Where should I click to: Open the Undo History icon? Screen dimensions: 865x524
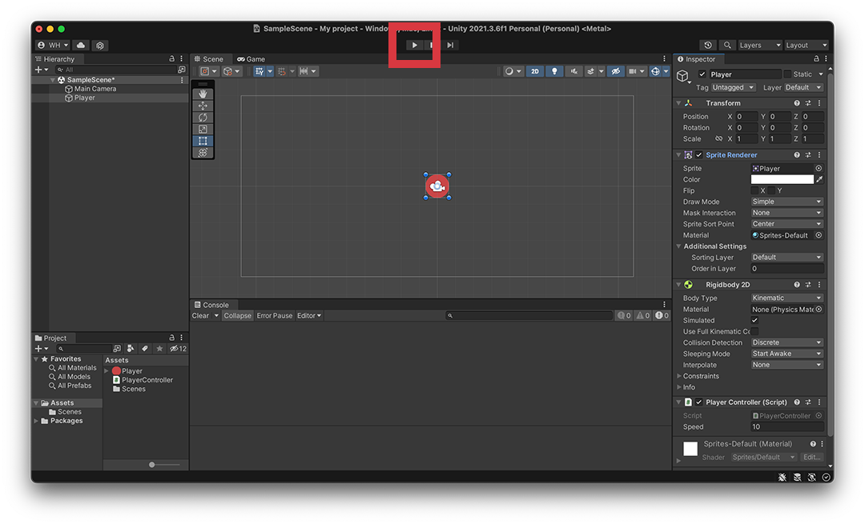(708, 45)
